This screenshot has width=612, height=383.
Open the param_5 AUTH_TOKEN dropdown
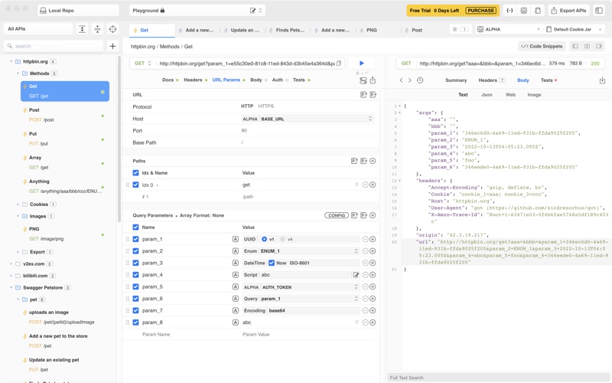pos(301,286)
